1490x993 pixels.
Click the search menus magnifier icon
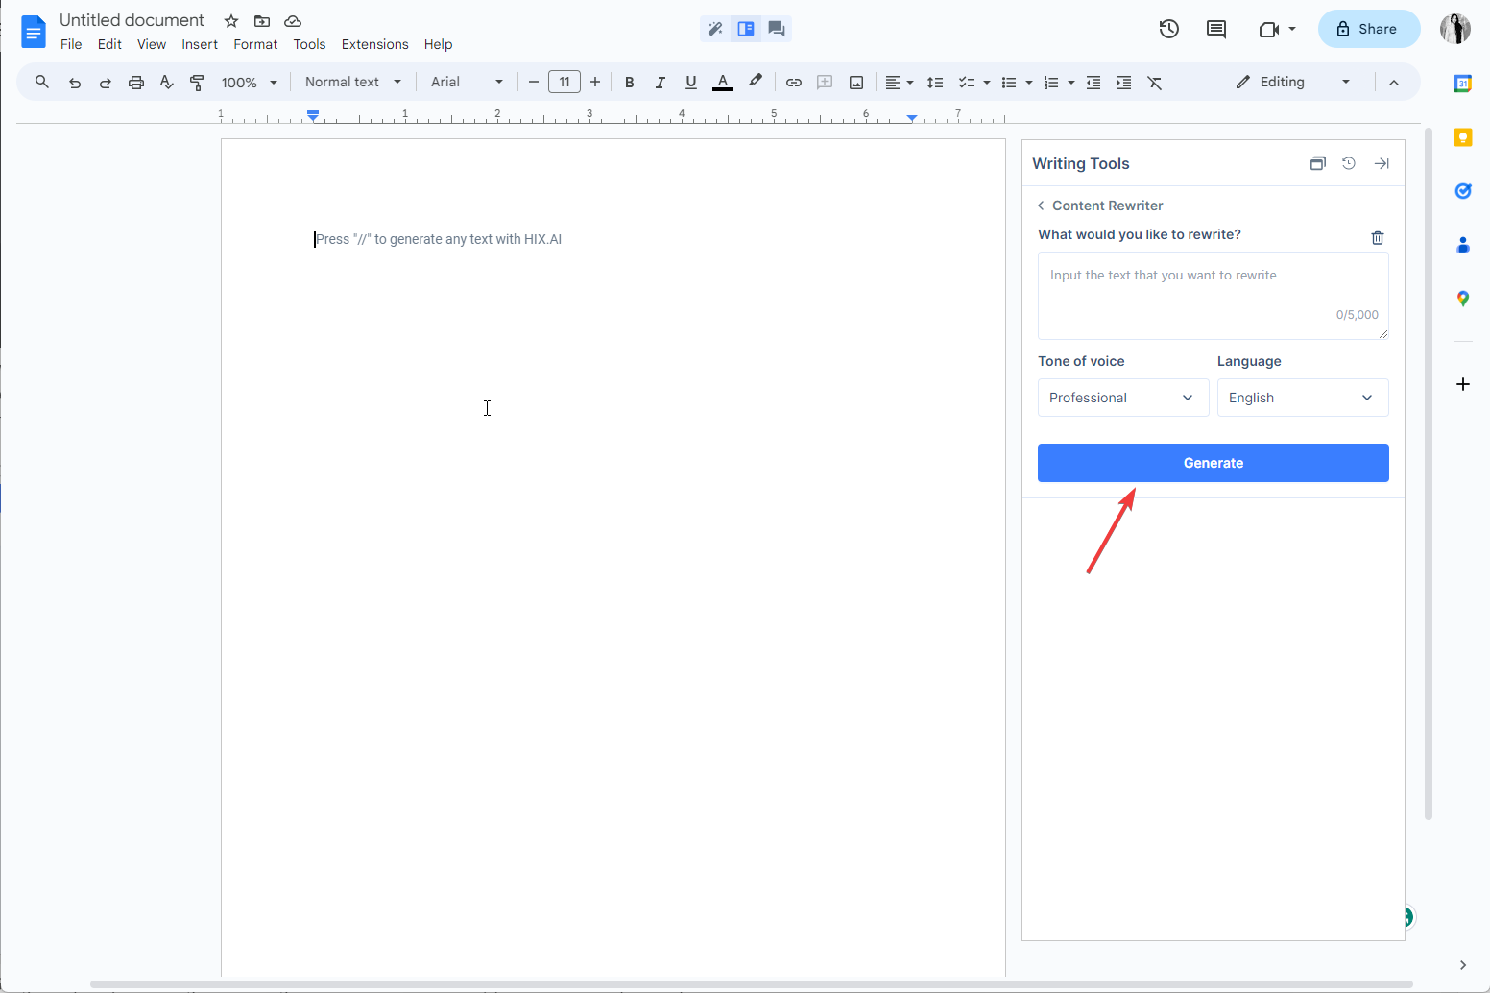[x=42, y=83]
